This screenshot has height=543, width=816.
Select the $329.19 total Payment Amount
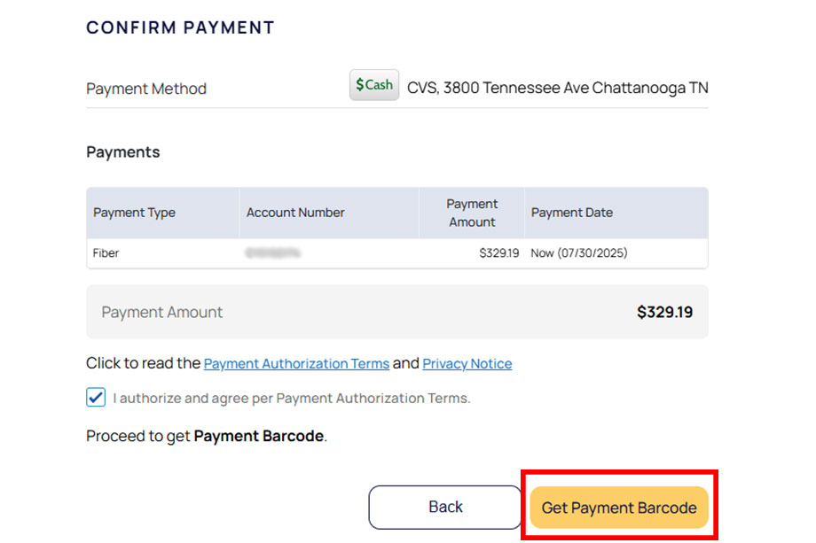pyautogui.click(x=664, y=312)
